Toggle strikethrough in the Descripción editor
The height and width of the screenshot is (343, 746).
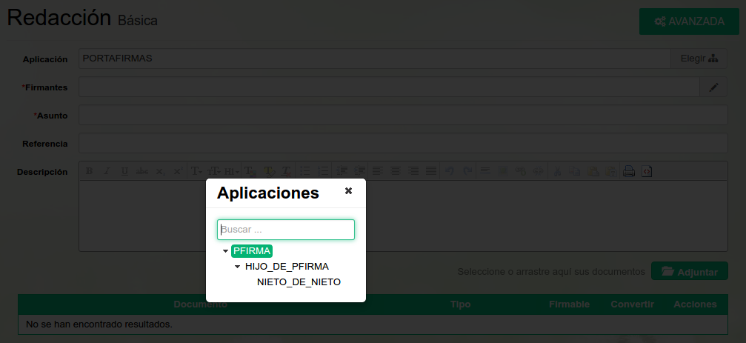tap(141, 171)
